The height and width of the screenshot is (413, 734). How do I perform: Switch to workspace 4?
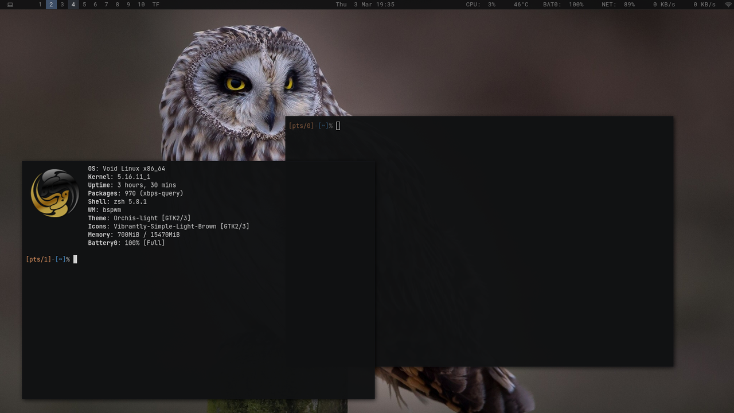point(73,5)
